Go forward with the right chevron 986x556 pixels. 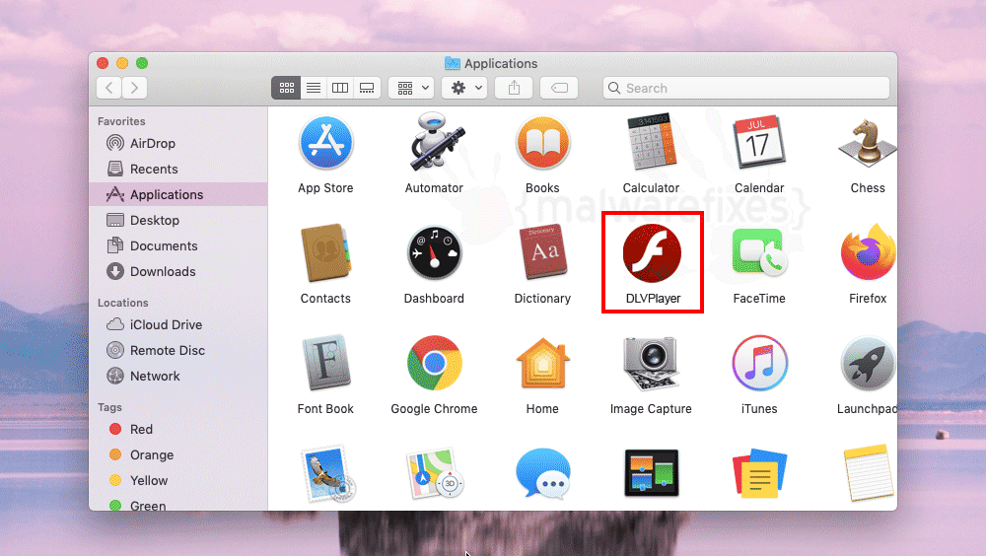pyautogui.click(x=134, y=88)
